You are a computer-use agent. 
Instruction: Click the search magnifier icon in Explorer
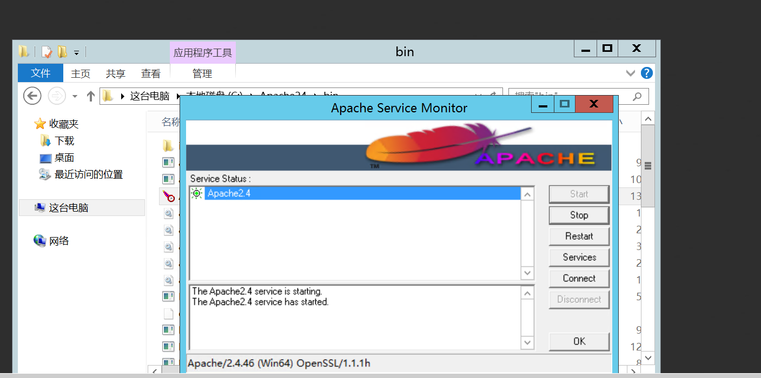pos(637,96)
